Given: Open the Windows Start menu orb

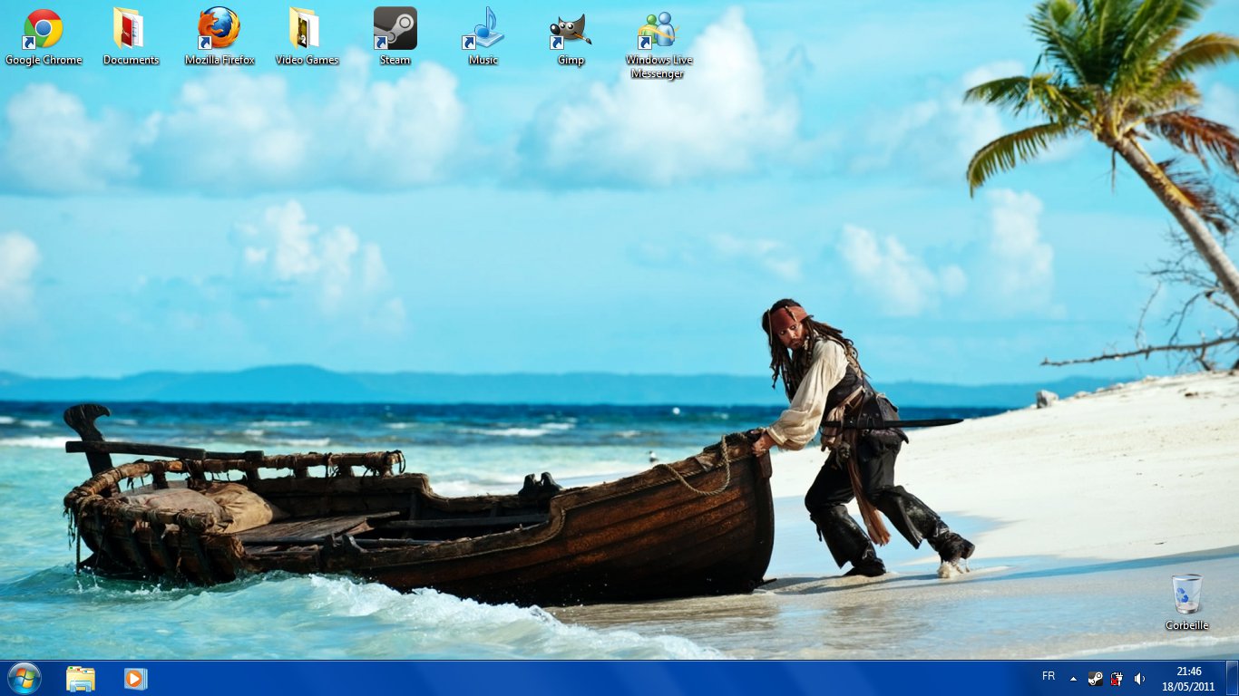Looking at the screenshot, I should click(x=24, y=678).
